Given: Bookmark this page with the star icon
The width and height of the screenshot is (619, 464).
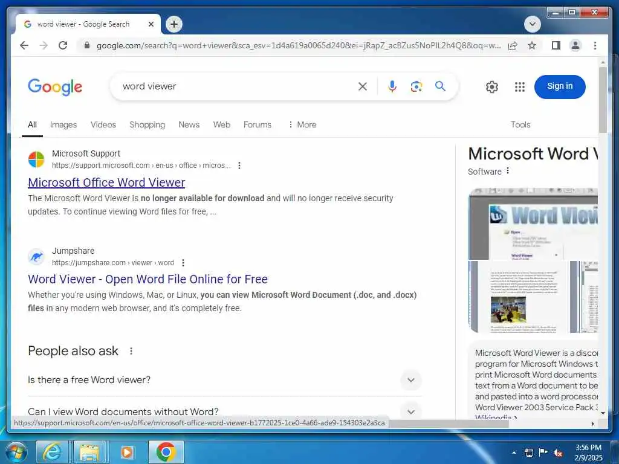Looking at the screenshot, I should tap(532, 45).
